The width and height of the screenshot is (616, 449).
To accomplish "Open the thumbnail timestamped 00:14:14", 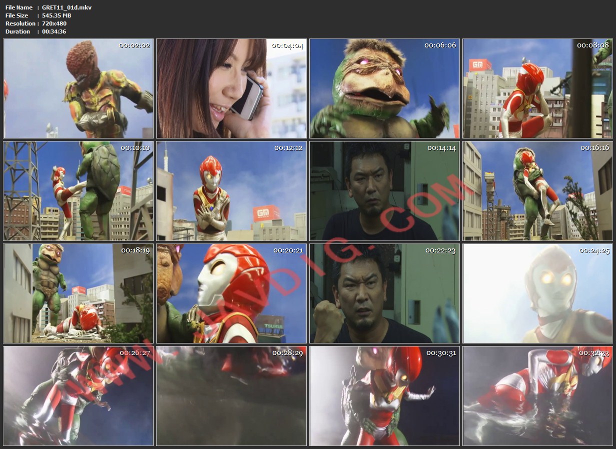I will click(384, 191).
